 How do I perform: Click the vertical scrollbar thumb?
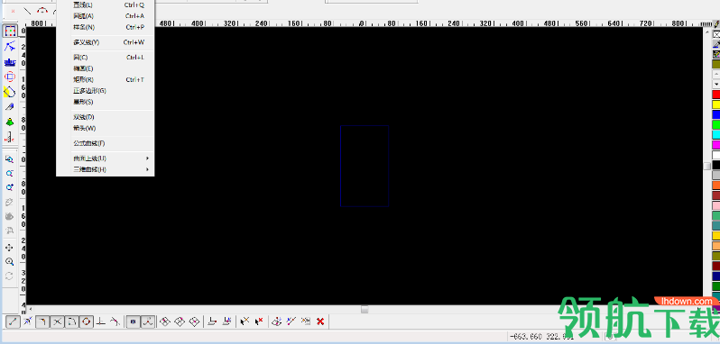point(706,166)
